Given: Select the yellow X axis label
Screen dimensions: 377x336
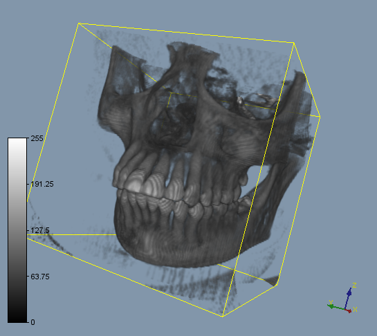Looking at the screenshot, I should (355, 309).
